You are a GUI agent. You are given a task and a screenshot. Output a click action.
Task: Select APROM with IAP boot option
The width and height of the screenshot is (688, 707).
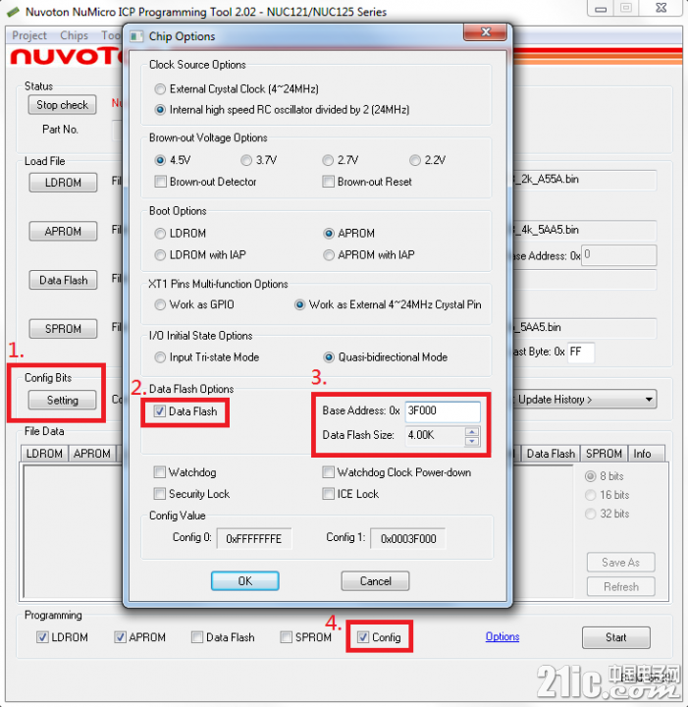[329, 254]
